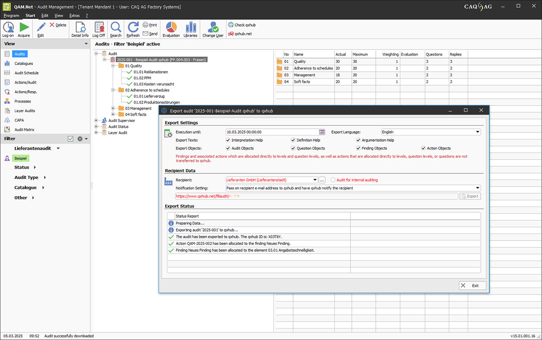Open calendar picker for Execution until date
Screen dimensions: 542x340
click(322, 132)
